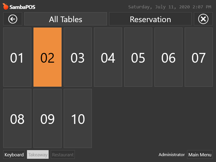Image resolution: width=216 pixels, height=162 pixels.
Task: Pick table 05
Action: click(138, 57)
